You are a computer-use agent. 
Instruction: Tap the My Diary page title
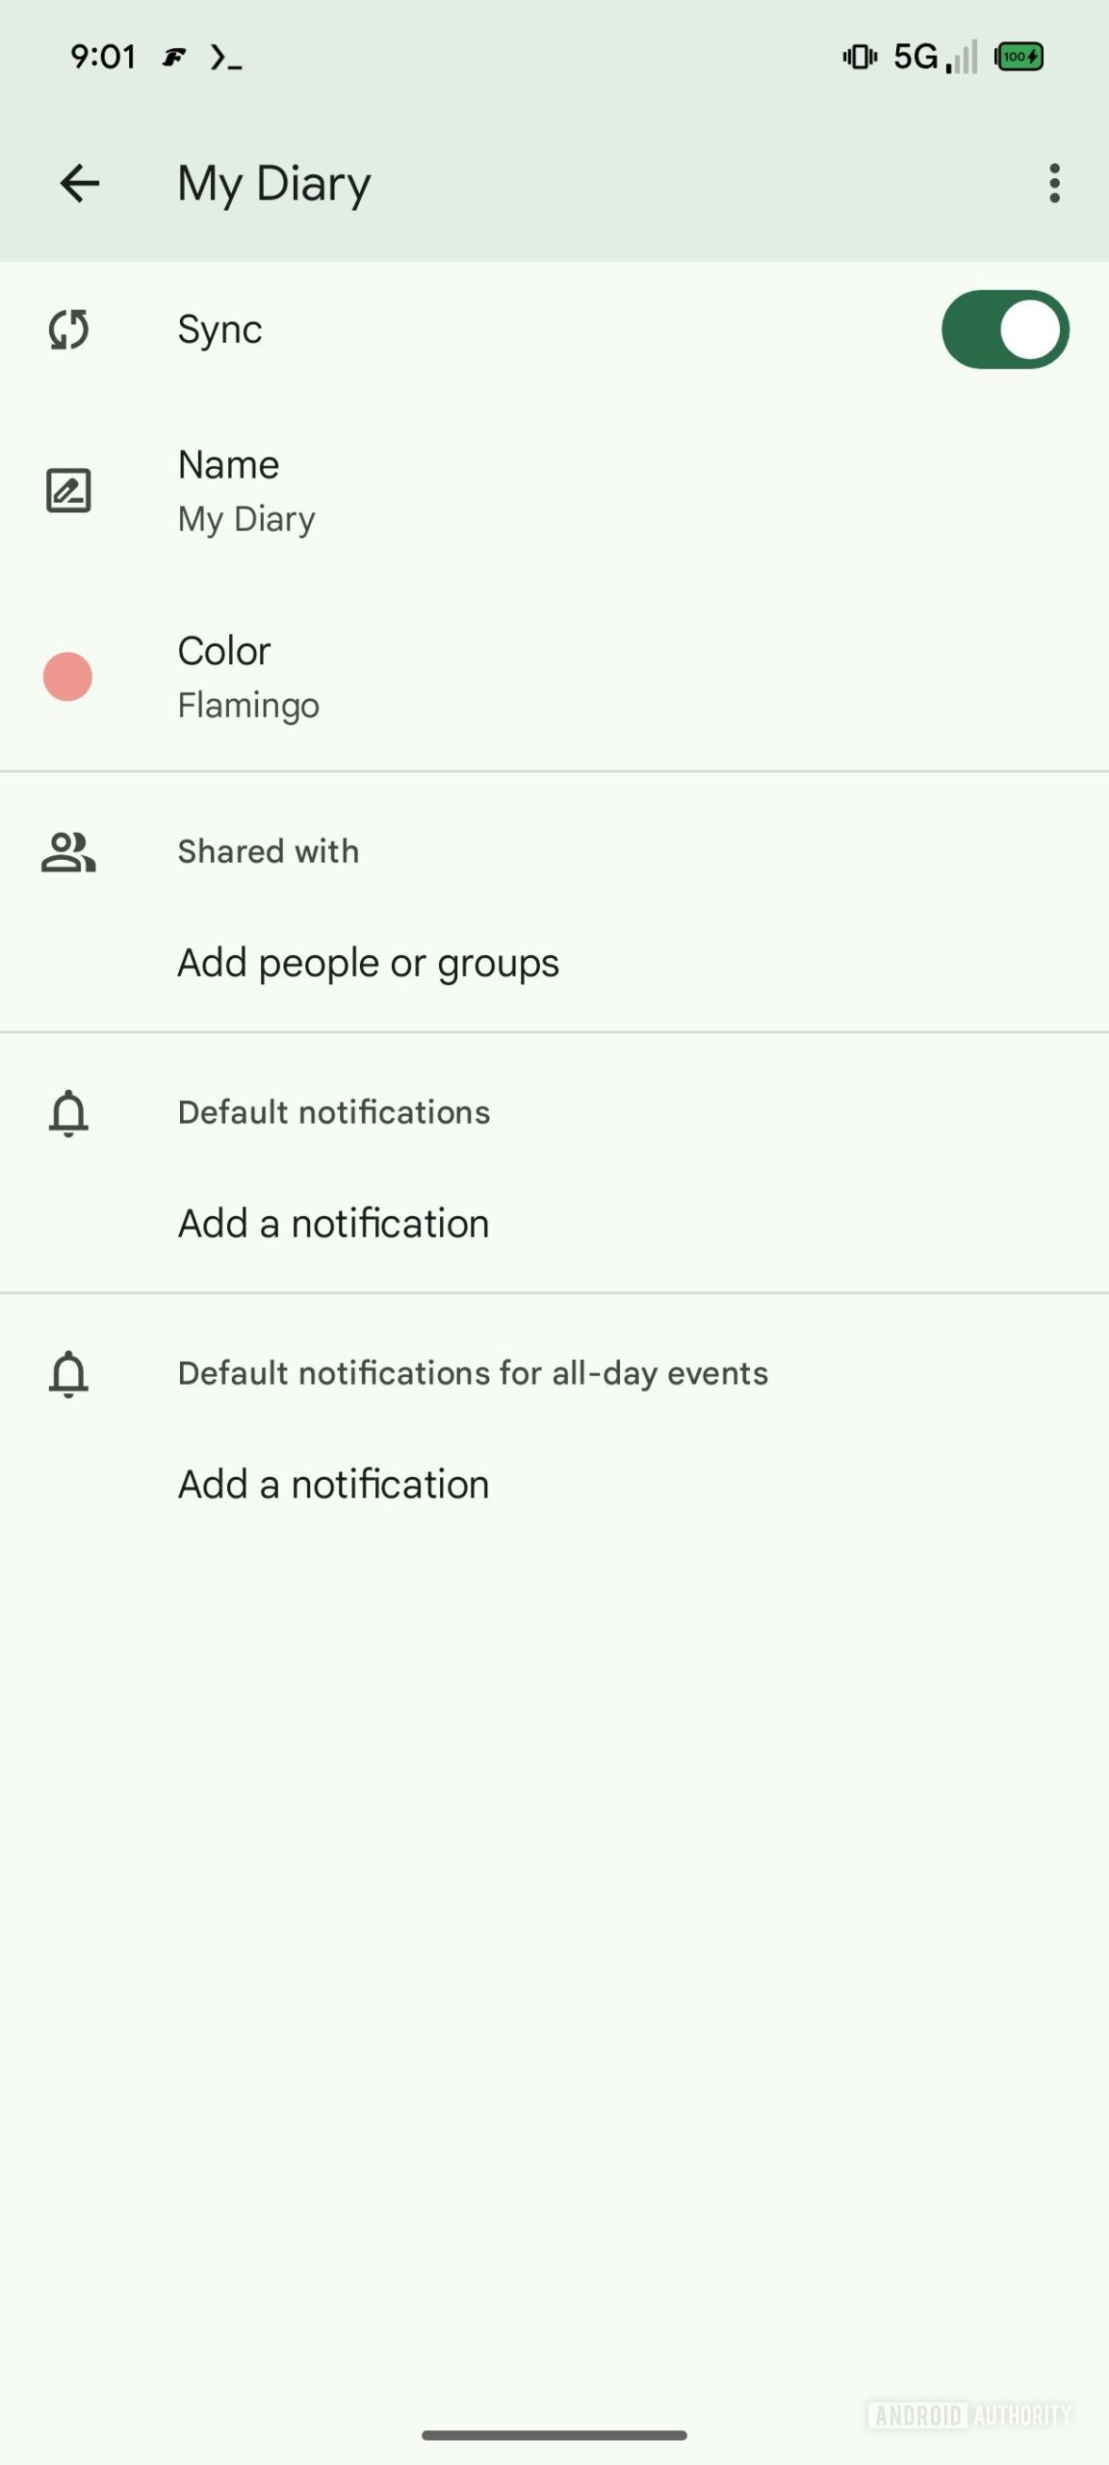coord(273,183)
